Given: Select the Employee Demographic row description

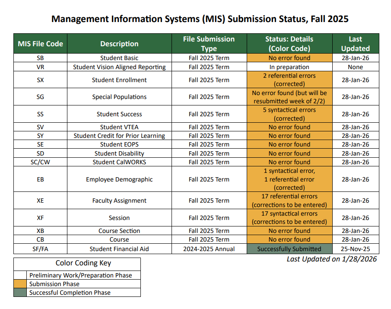Looking at the screenshot, I should pyautogui.click(x=119, y=179).
